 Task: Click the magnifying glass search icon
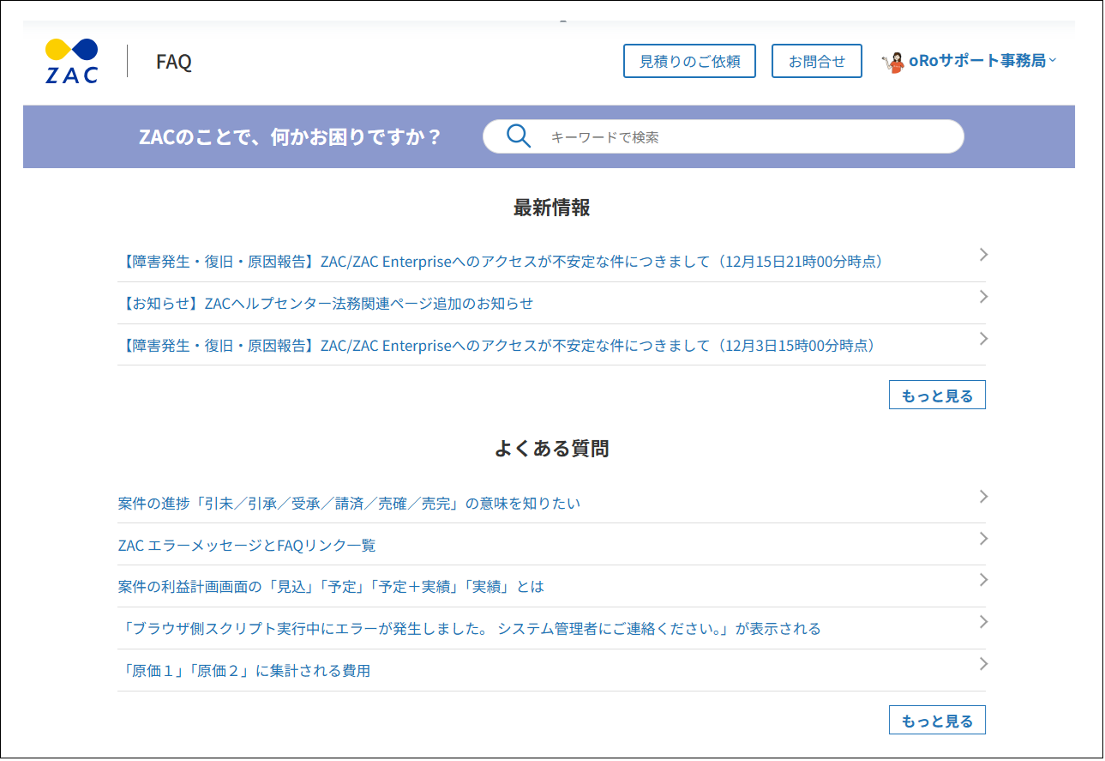pyautogui.click(x=518, y=136)
